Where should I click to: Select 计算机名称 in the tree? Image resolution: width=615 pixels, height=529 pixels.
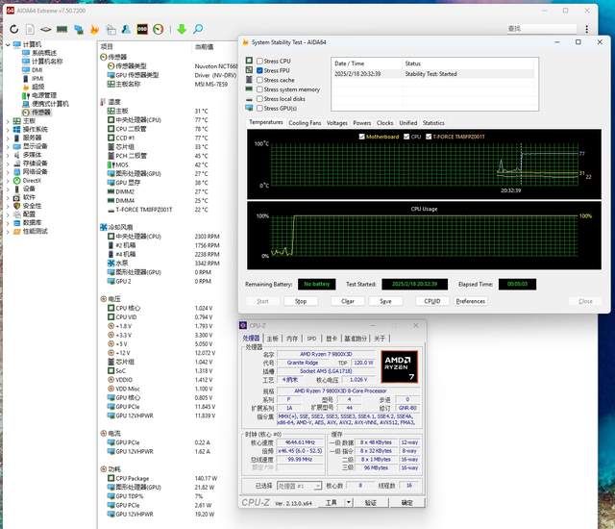click(47, 62)
